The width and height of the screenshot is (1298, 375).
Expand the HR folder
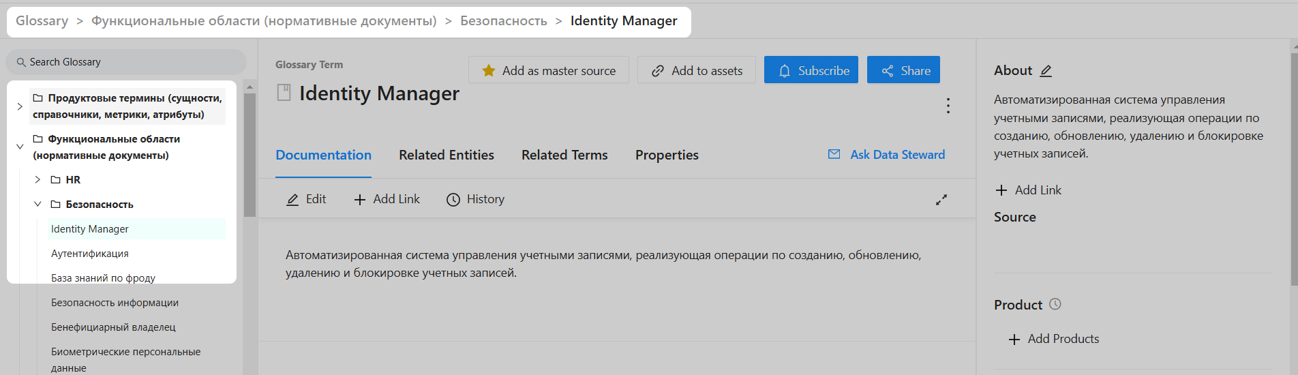(x=37, y=180)
